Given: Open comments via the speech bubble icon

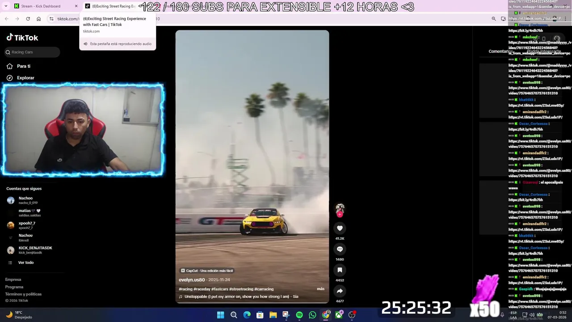Looking at the screenshot, I should tap(340, 249).
